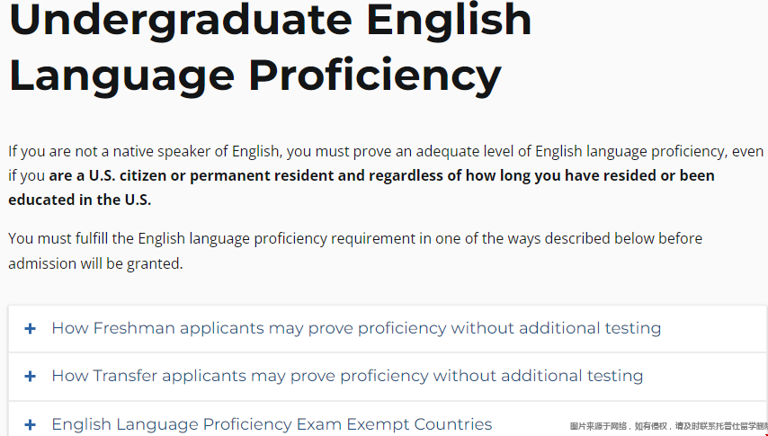Open How Freshman applicants may prove proficiency section
Image resolution: width=768 pixels, height=436 pixels.
(388, 328)
